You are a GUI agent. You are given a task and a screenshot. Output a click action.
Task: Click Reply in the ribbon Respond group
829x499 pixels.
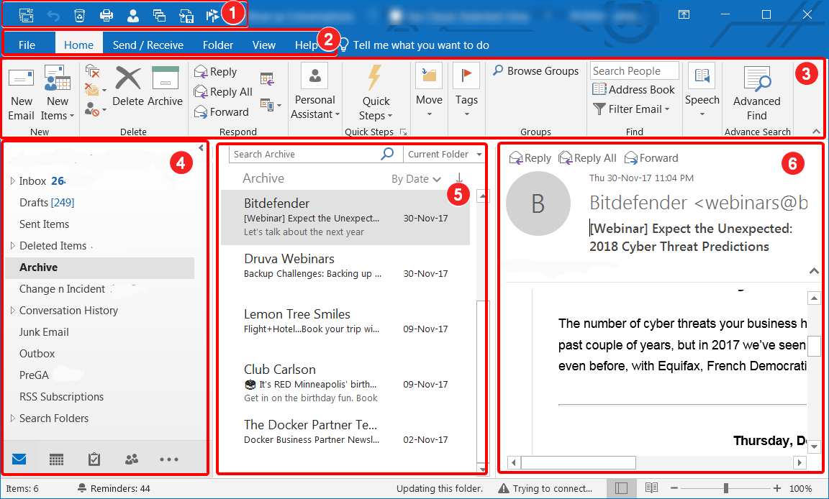[216, 72]
